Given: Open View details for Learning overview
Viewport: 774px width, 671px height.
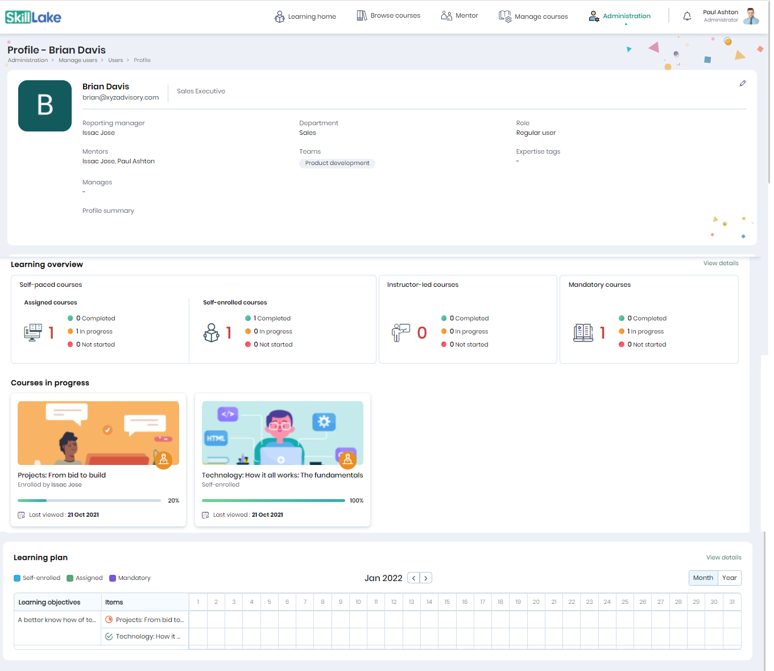Looking at the screenshot, I should [x=721, y=263].
